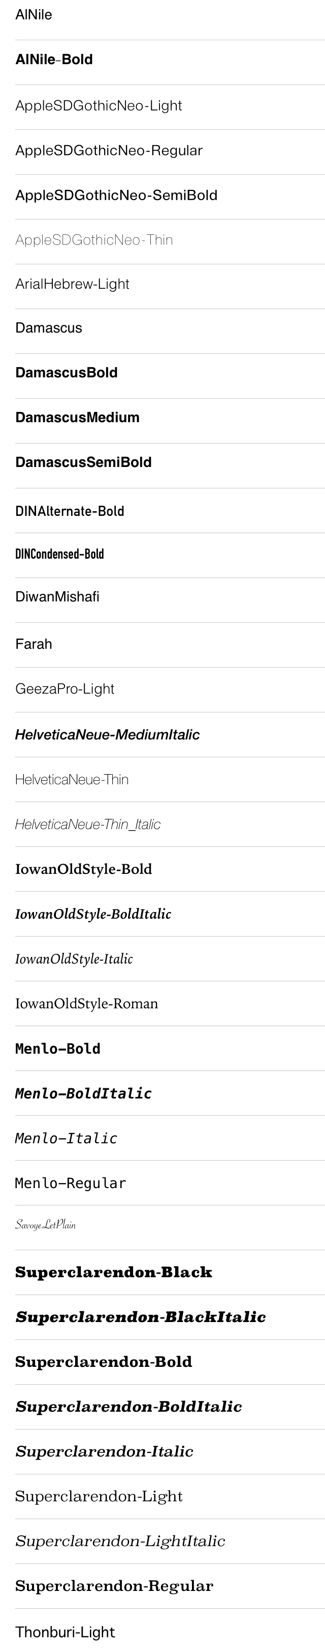The width and height of the screenshot is (325, 1649).
Task: Select IowanOldStyle-BoldItalic row
Action: (x=162, y=914)
